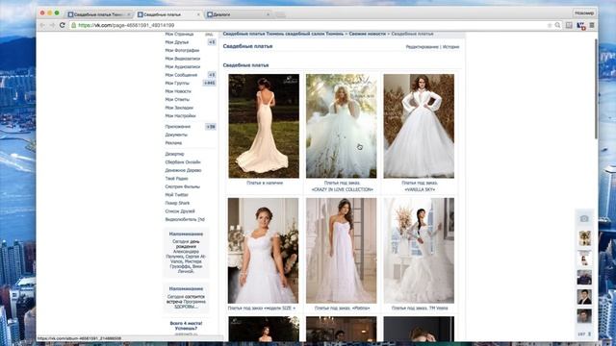The height and width of the screenshot is (346, 616).
Task: Click the green lock icon in the address bar
Action: pyautogui.click(x=73, y=25)
